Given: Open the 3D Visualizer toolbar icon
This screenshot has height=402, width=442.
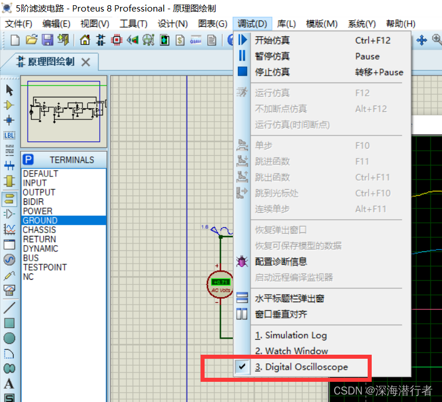Looking at the screenshot, I should point(132,40).
